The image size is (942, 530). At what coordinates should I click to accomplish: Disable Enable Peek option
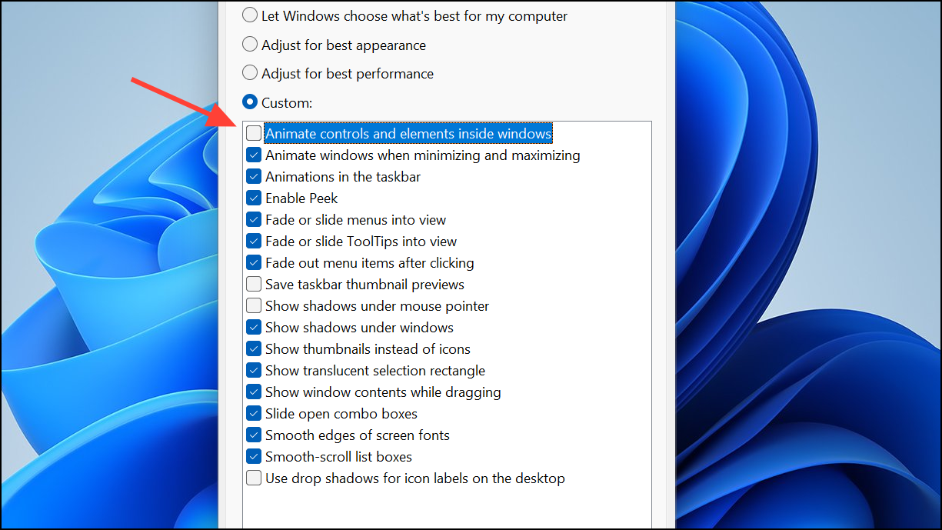(254, 198)
